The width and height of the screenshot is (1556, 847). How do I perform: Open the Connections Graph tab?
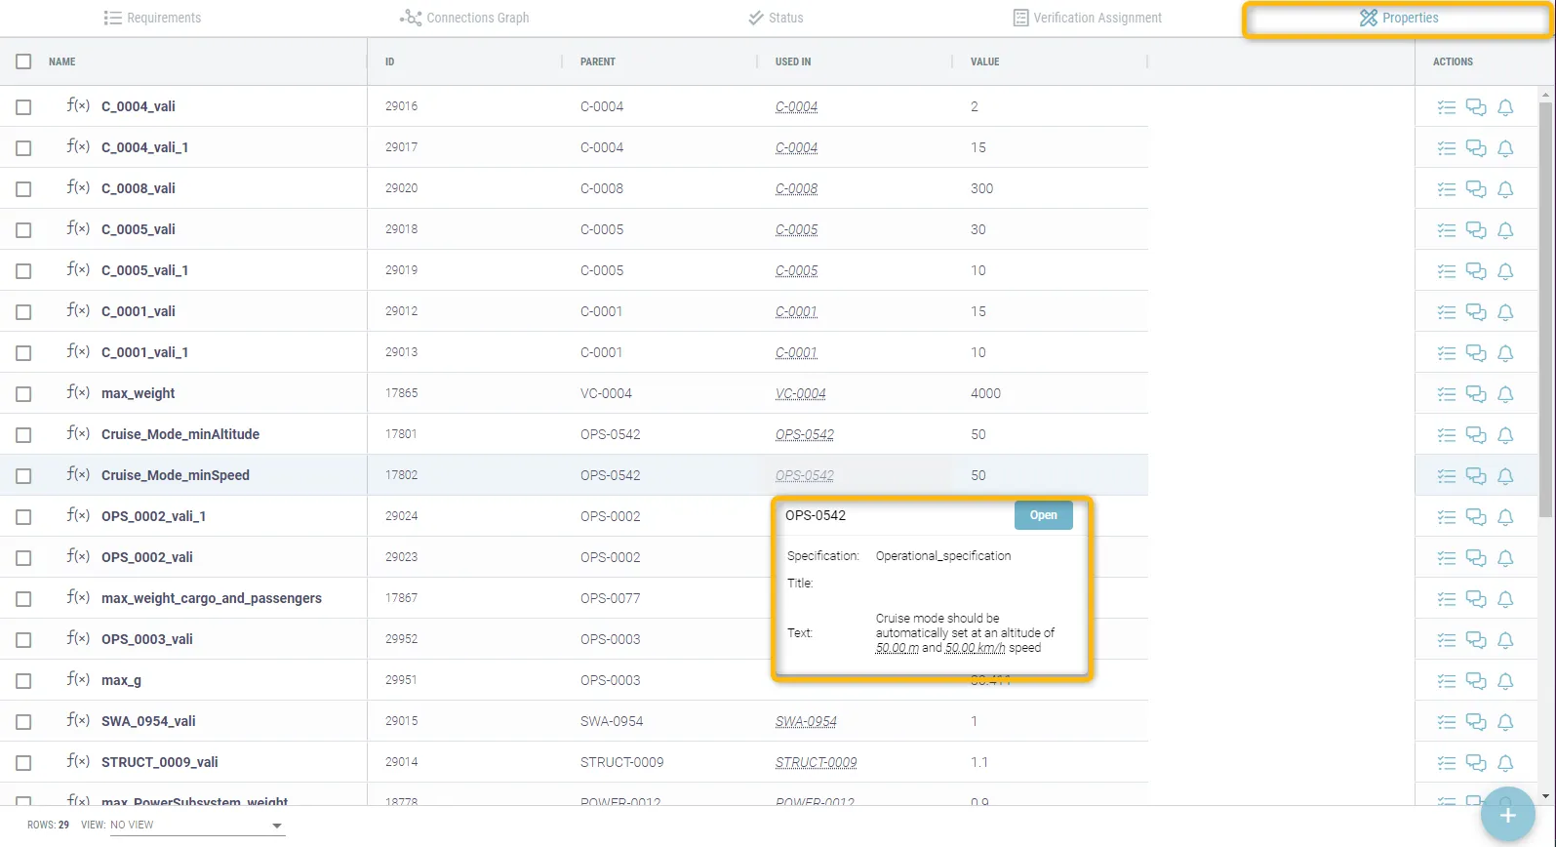pos(464,18)
